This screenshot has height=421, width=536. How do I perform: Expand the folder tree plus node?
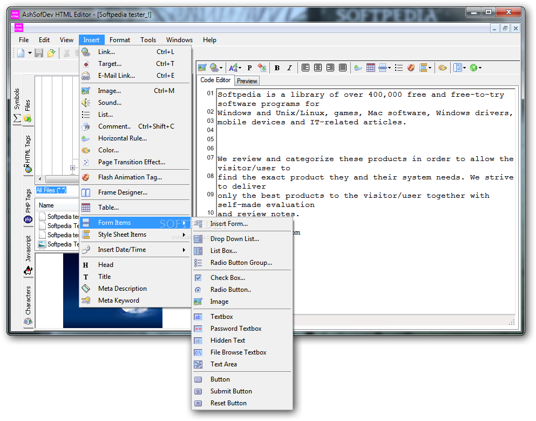pos(72,168)
